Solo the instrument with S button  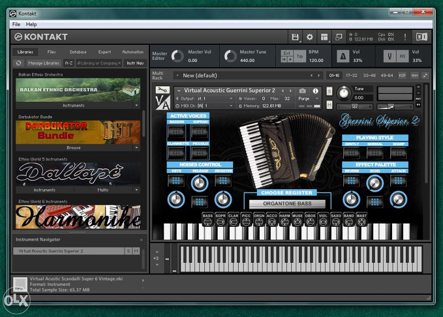tap(329, 91)
